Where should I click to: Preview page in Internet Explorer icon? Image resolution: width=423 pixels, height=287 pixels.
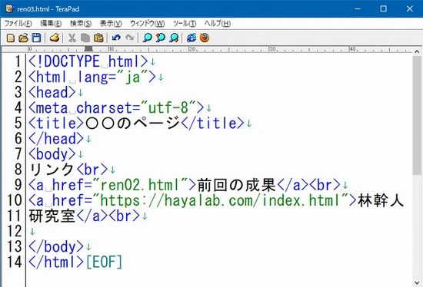click(x=192, y=38)
